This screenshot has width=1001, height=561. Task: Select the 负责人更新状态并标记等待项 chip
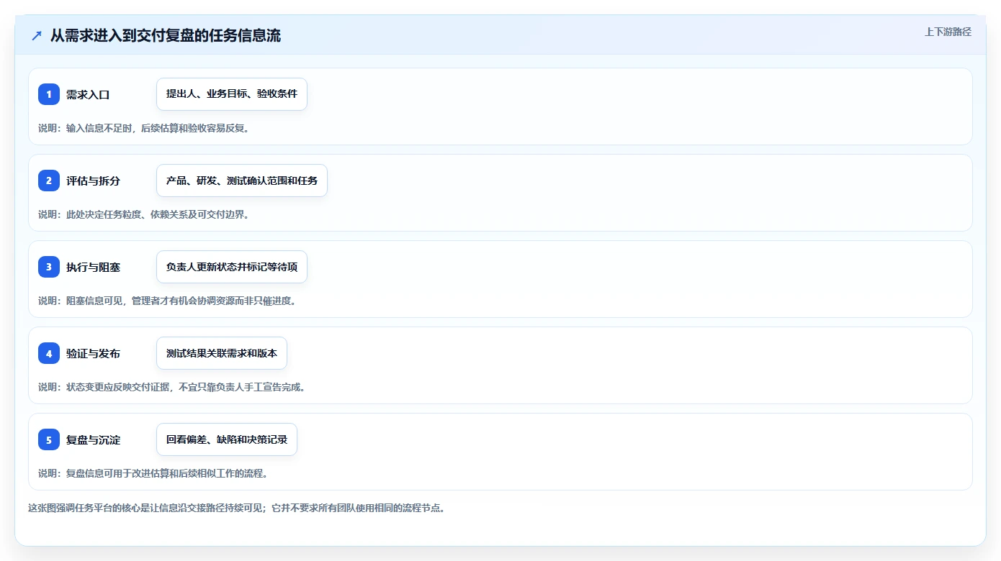coord(232,267)
